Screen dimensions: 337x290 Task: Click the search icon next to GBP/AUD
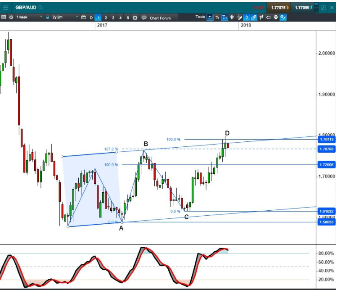click(41, 8)
